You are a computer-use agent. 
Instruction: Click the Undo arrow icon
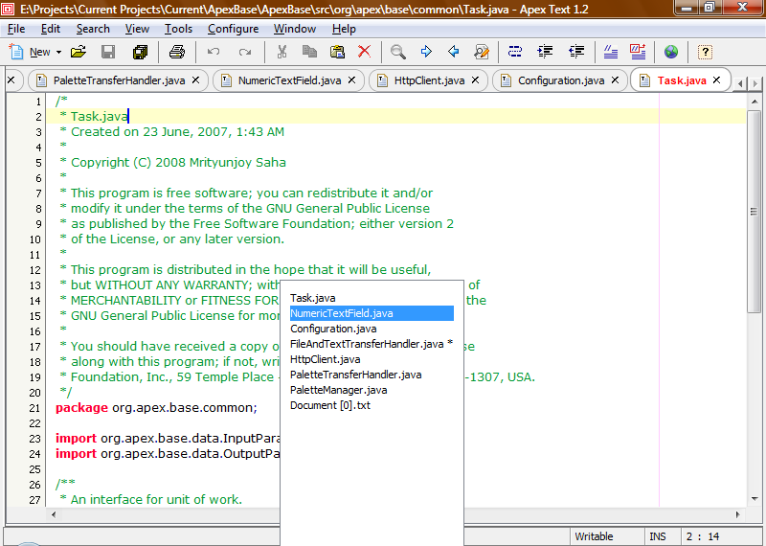(214, 52)
